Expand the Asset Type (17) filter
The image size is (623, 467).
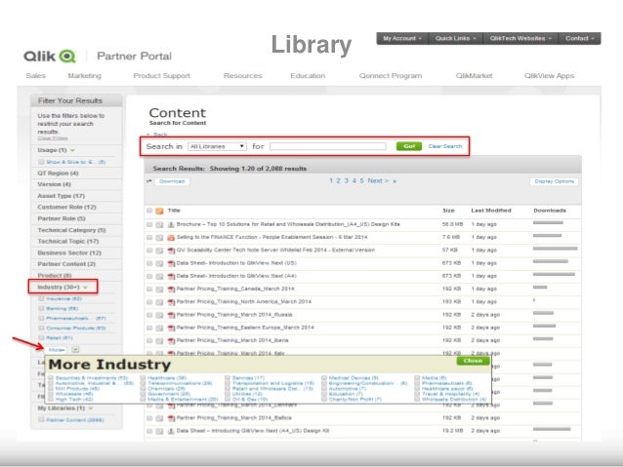click(62, 196)
